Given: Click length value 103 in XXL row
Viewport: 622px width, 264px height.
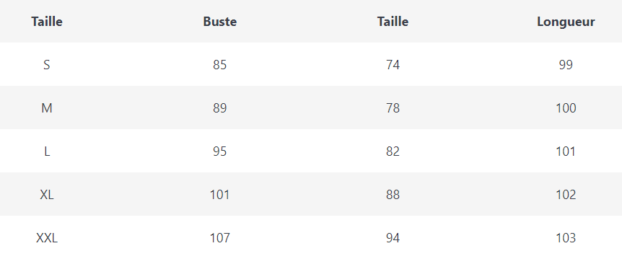Looking at the screenshot, I should pyautogui.click(x=566, y=238).
